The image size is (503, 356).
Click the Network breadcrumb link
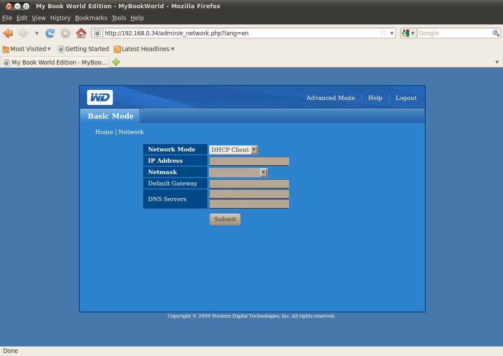tap(131, 132)
